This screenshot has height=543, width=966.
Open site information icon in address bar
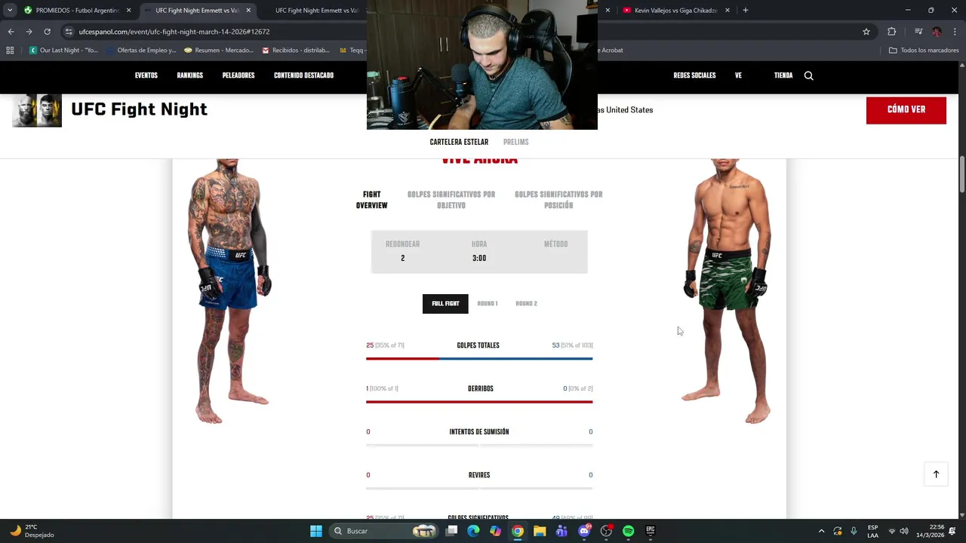point(69,32)
